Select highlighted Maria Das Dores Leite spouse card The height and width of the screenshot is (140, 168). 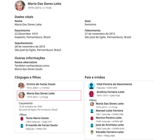click(x=49, y=95)
